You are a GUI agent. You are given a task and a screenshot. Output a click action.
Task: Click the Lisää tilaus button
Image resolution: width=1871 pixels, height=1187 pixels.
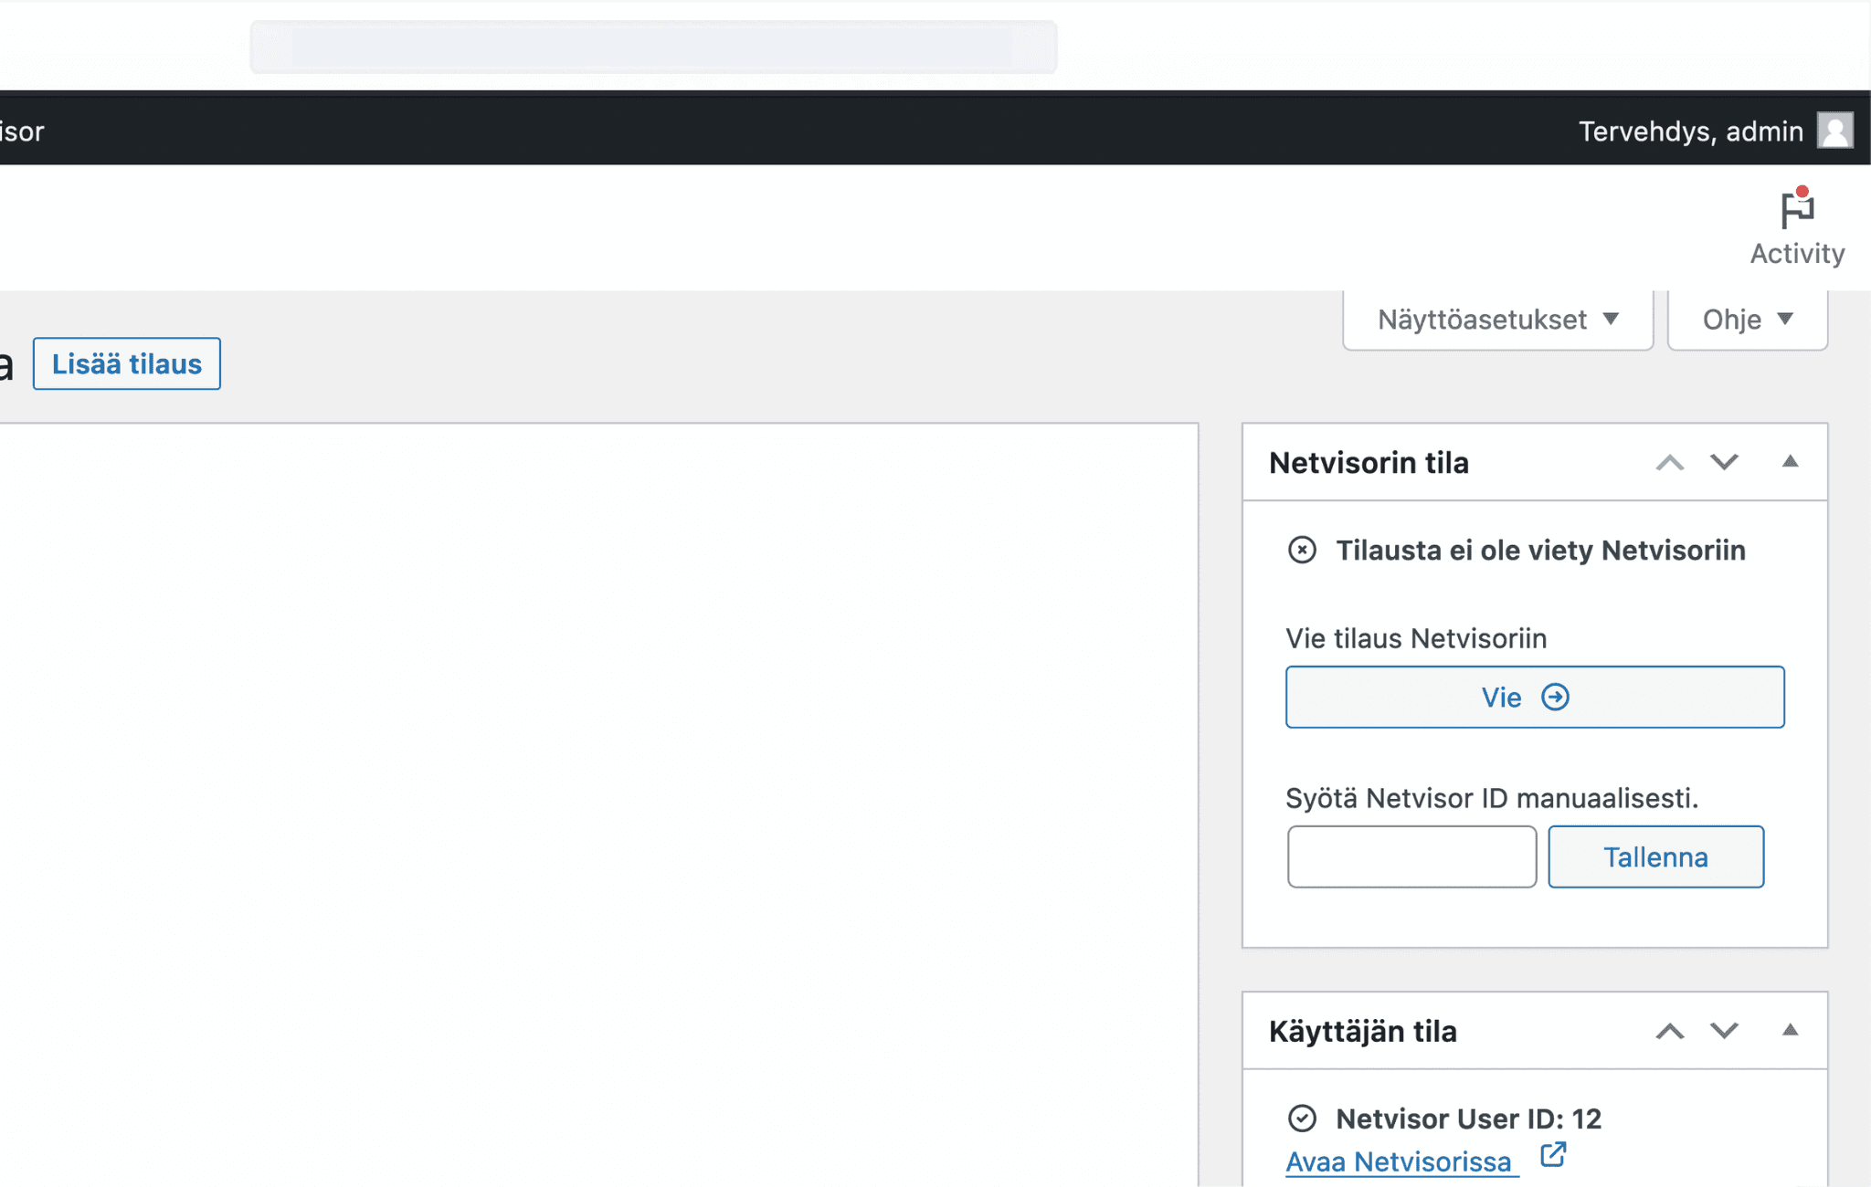[127, 363]
